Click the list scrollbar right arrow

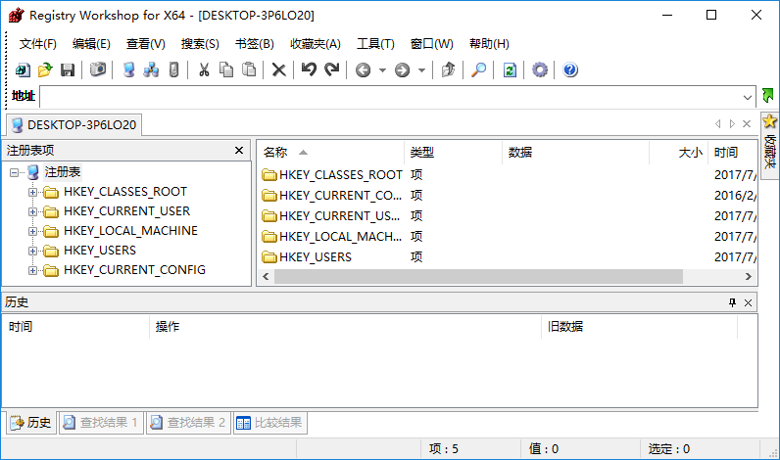pos(749,277)
